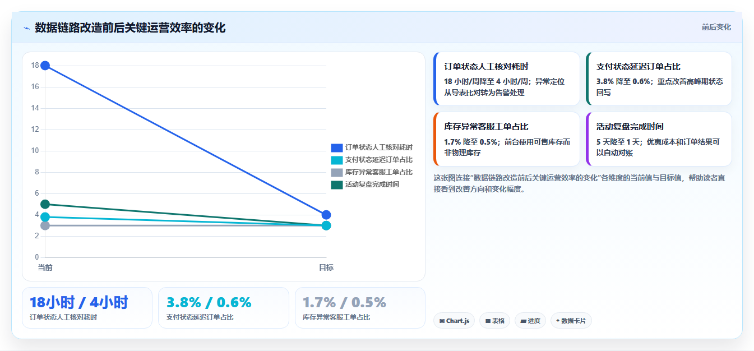This screenshot has height=351, width=754.
Task: Click the 库存异常客服工单占比 label under 1.7% / 0.5%
Action: pos(336,317)
